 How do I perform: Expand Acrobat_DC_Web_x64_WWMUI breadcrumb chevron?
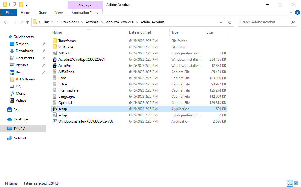tap(137, 22)
